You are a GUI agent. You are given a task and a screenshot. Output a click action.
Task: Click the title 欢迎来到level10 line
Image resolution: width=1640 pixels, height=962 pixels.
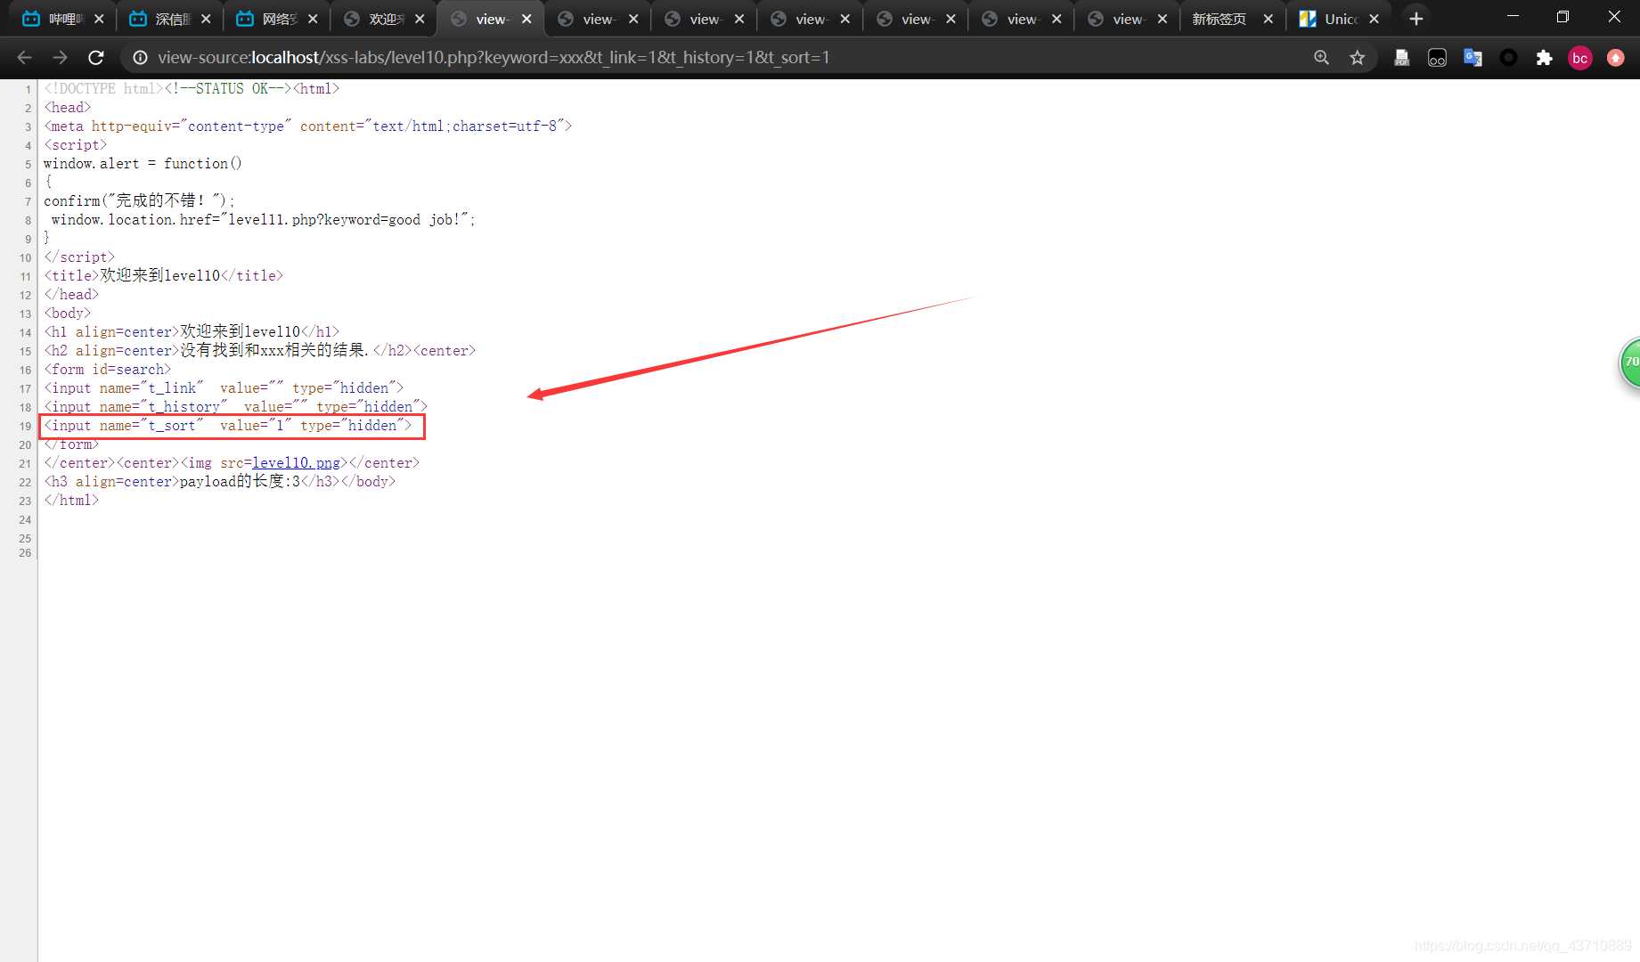click(164, 276)
